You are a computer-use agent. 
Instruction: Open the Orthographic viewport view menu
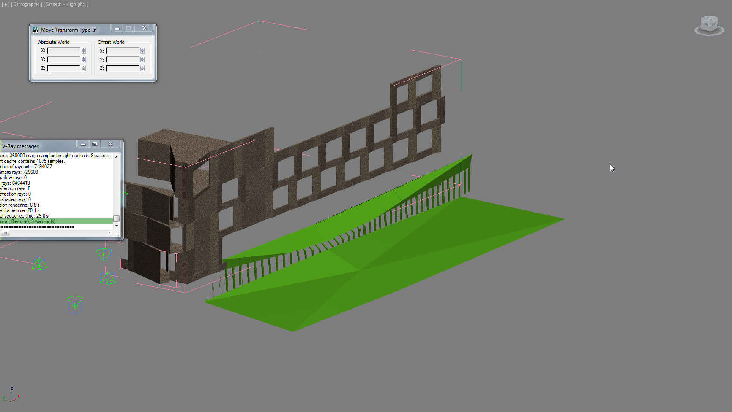click(x=27, y=4)
